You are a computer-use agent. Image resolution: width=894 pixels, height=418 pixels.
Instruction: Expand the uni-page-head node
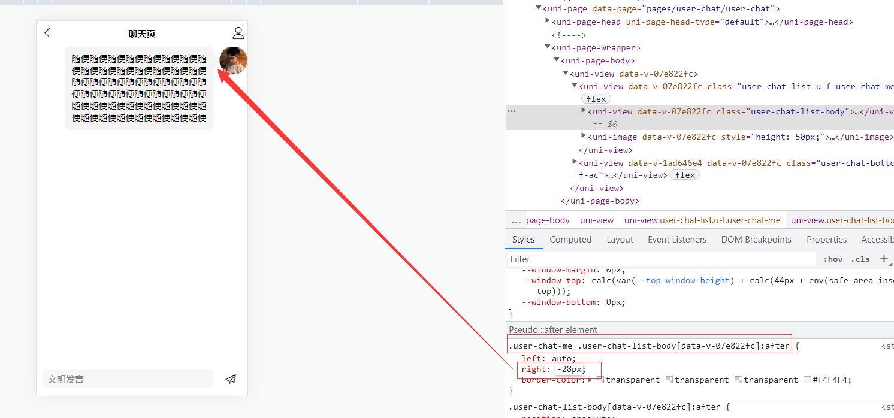tap(548, 21)
